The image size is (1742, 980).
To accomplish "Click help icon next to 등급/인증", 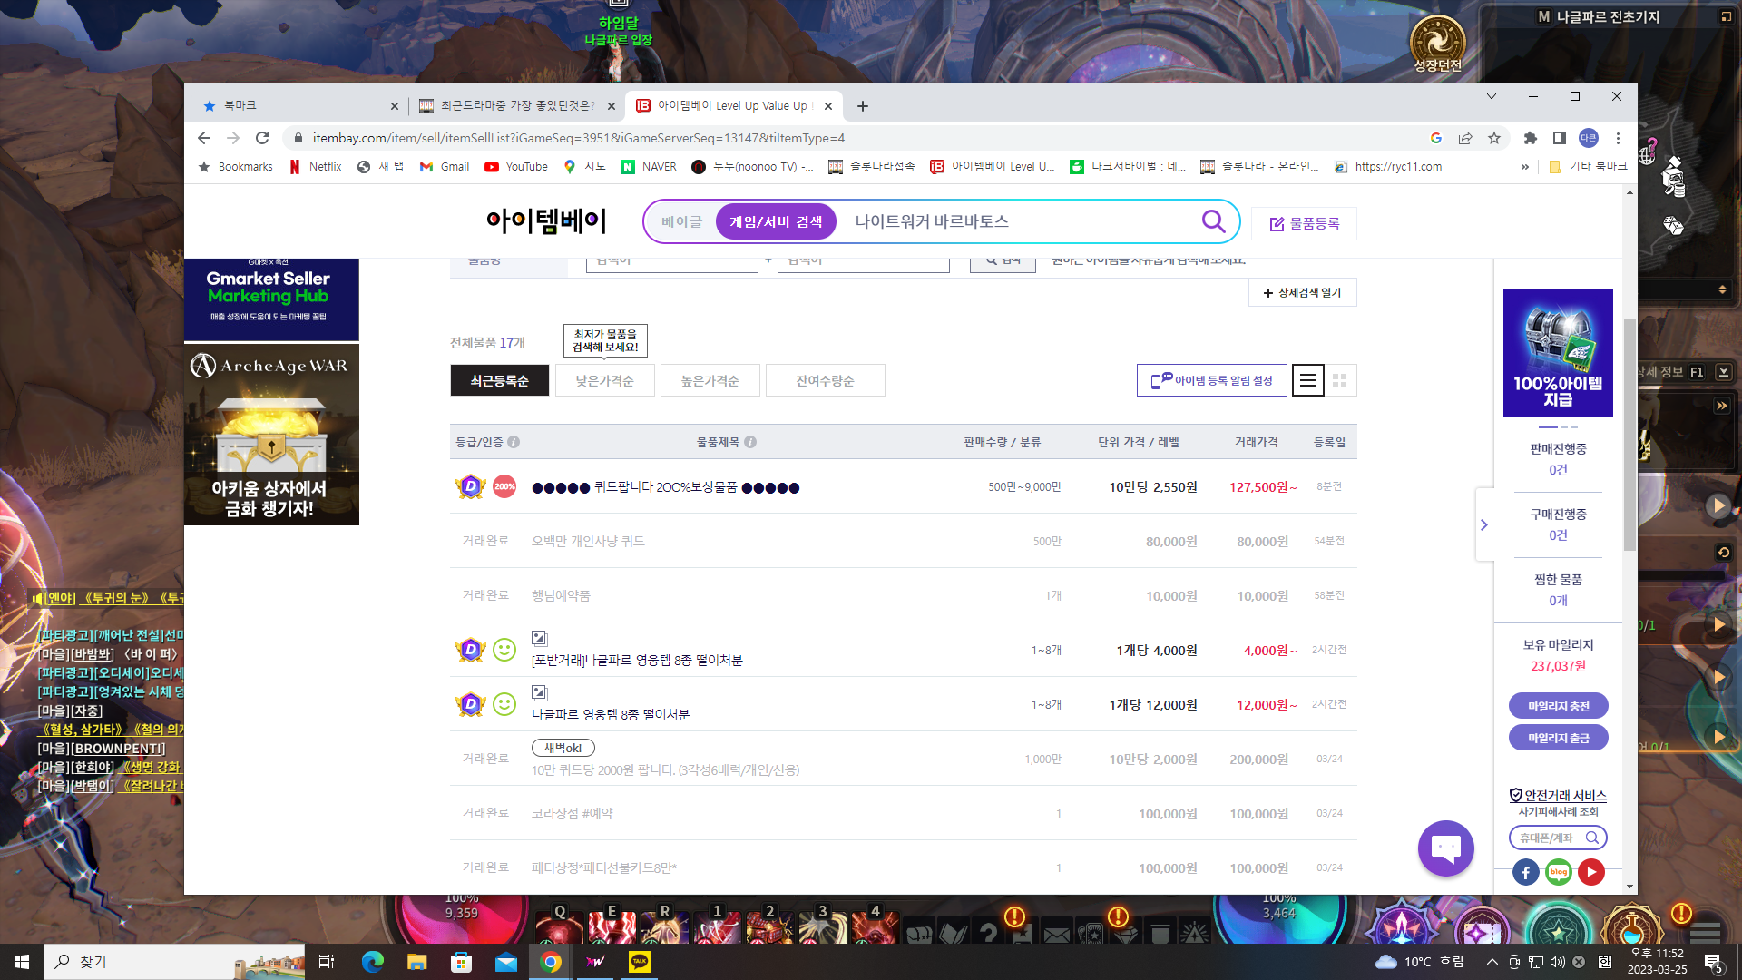I will tap(514, 442).
